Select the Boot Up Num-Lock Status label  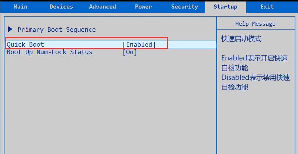[50, 52]
